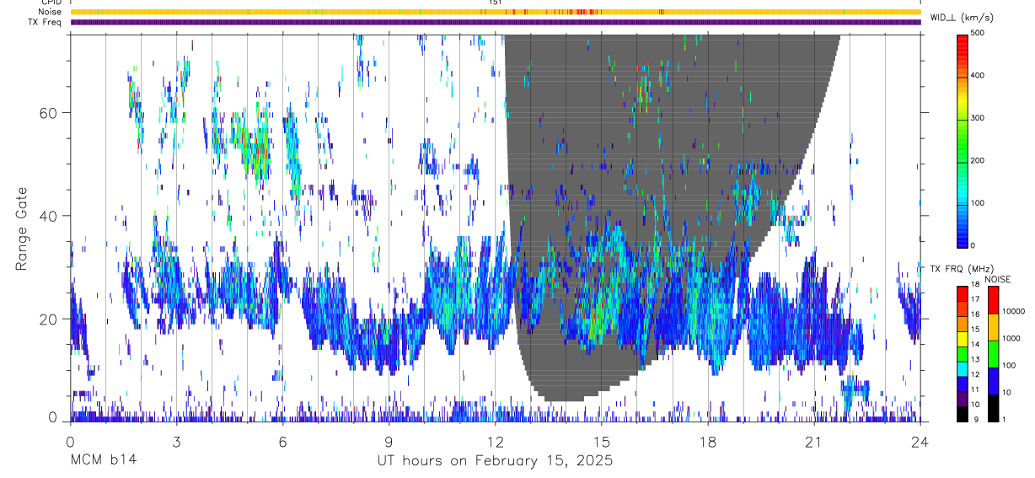Click the purple TX Freq strip above the plot
Screen dimensions: 1035x478
495,22
